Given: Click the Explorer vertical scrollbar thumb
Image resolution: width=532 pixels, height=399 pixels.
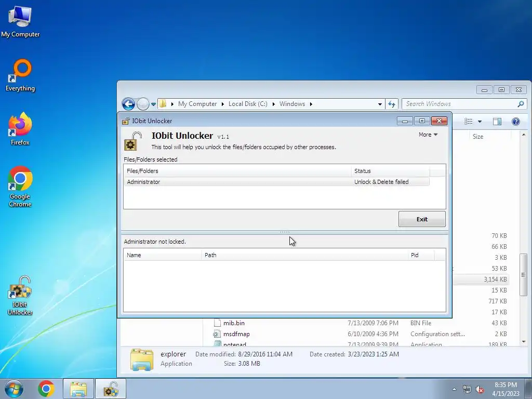Looking at the screenshot, I should [523, 274].
